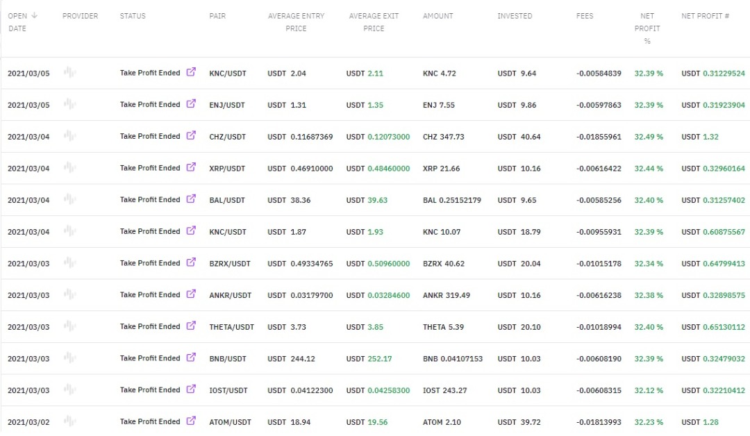Click provider icon in the BNB/USDT row
The height and width of the screenshot is (436, 750).
click(69, 358)
